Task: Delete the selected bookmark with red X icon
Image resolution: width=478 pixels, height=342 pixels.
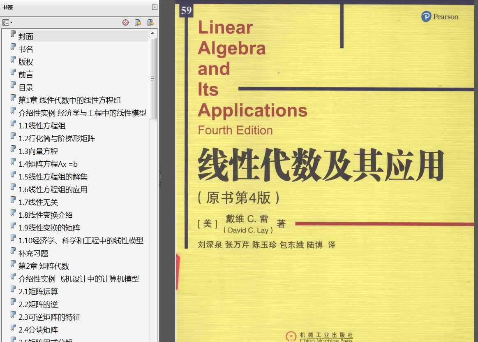Action: point(126,23)
